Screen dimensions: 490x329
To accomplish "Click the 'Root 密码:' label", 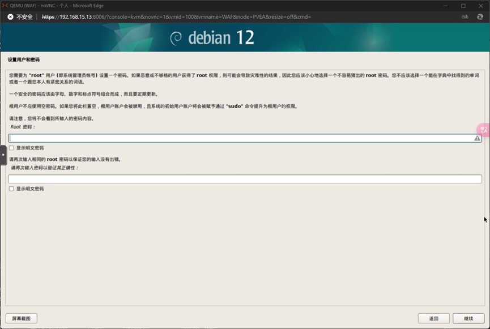I will 23,127.
